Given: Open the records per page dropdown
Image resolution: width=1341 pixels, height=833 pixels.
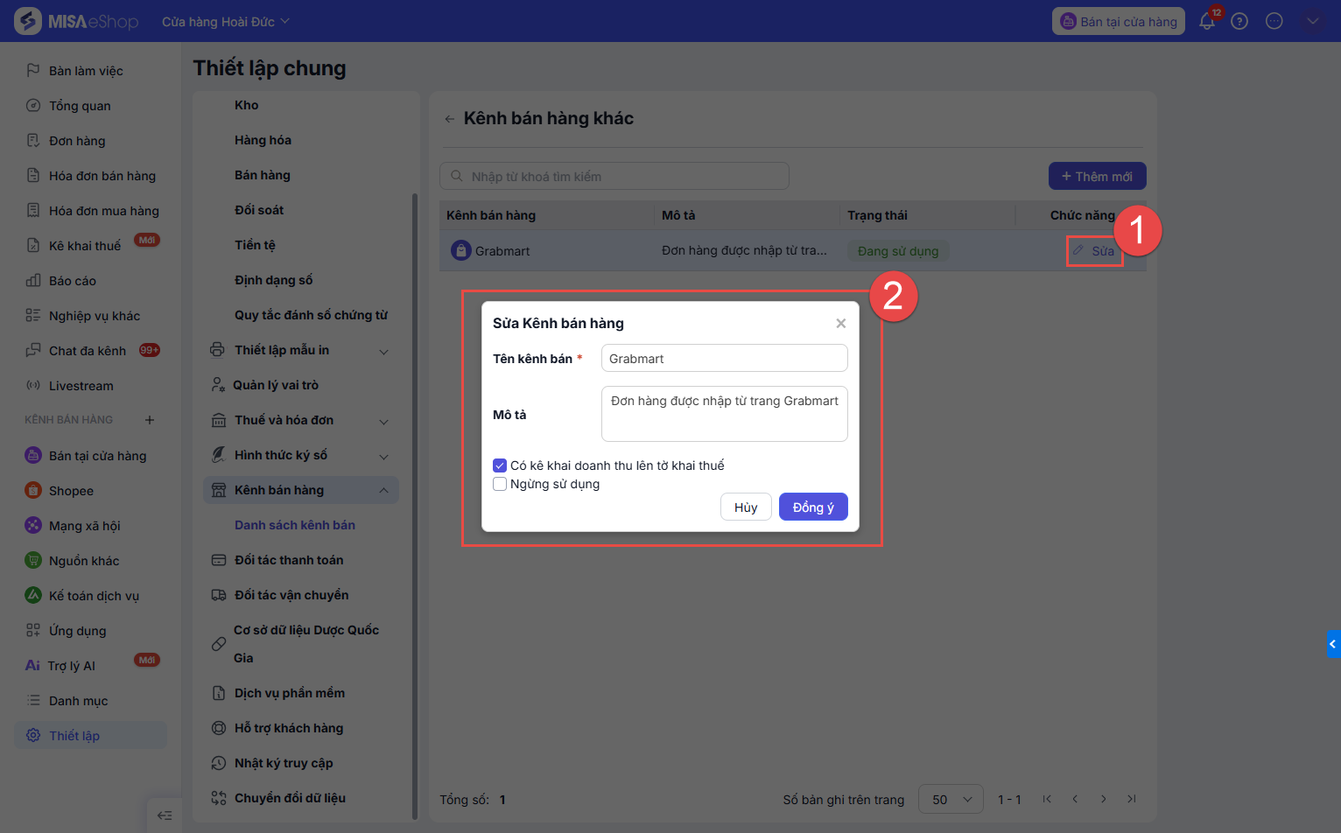Looking at the screenshot, I should pos(951,799).
